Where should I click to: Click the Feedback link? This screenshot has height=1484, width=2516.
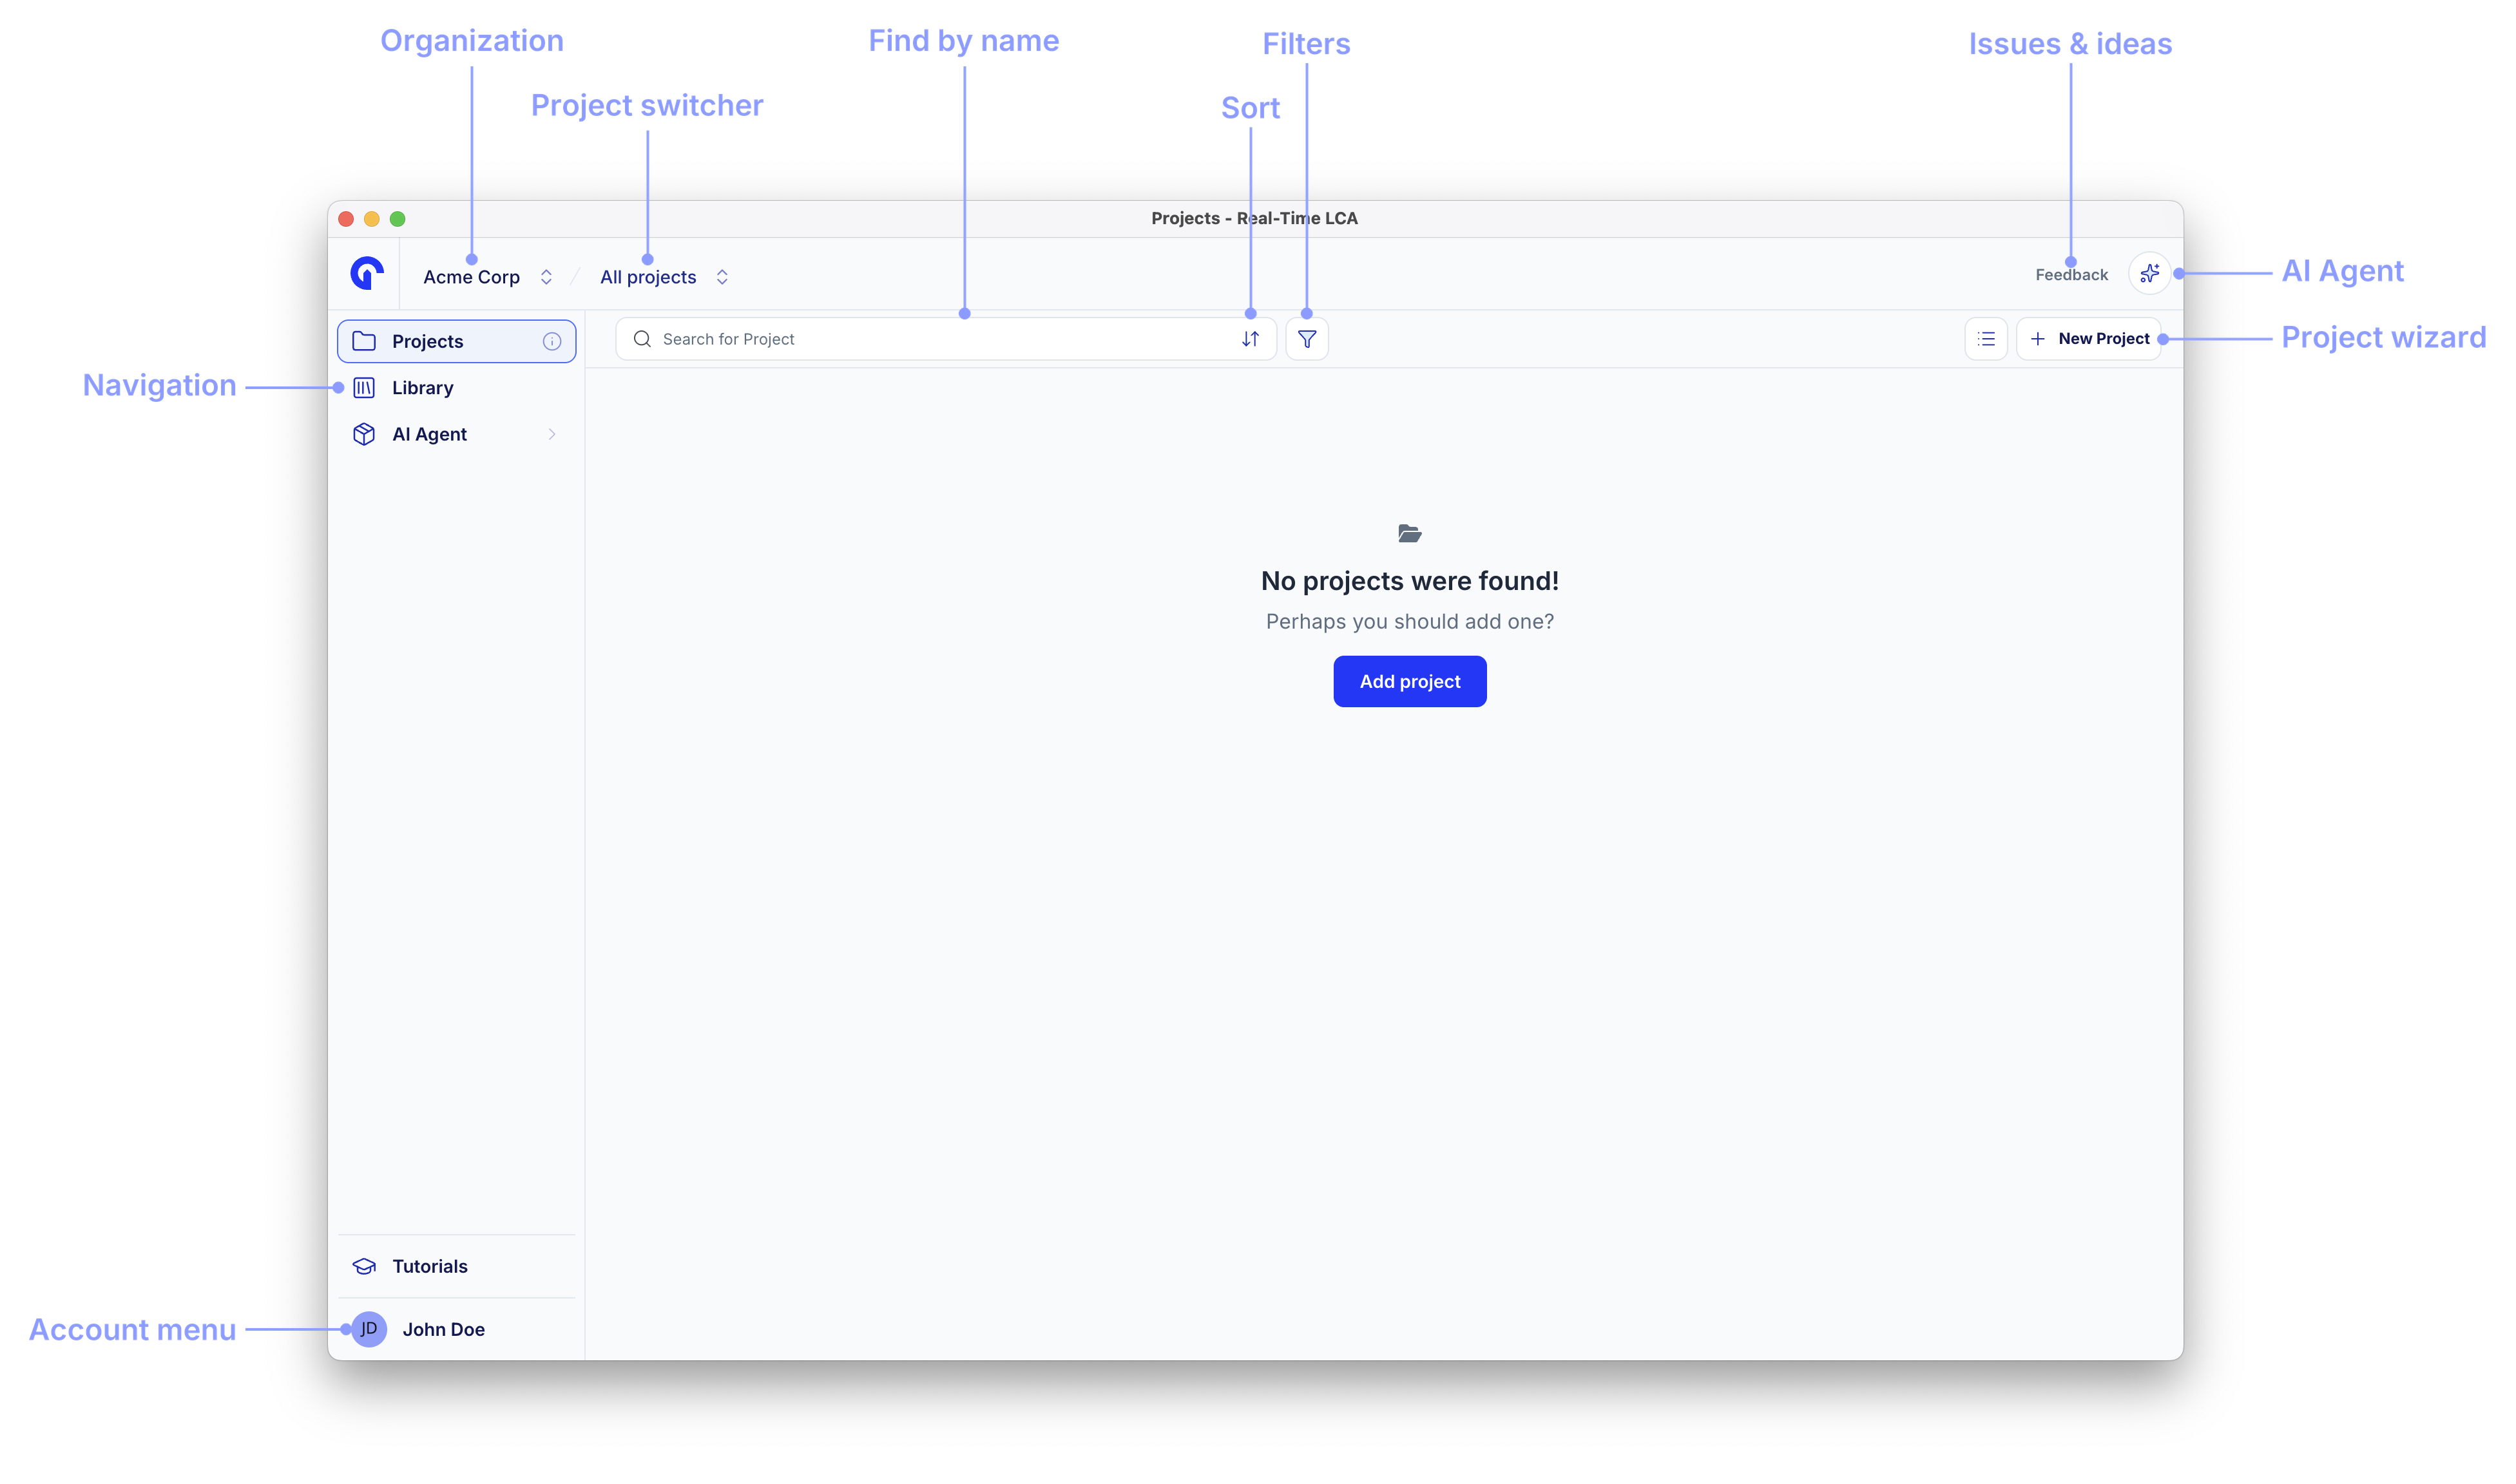(2071, 275)
